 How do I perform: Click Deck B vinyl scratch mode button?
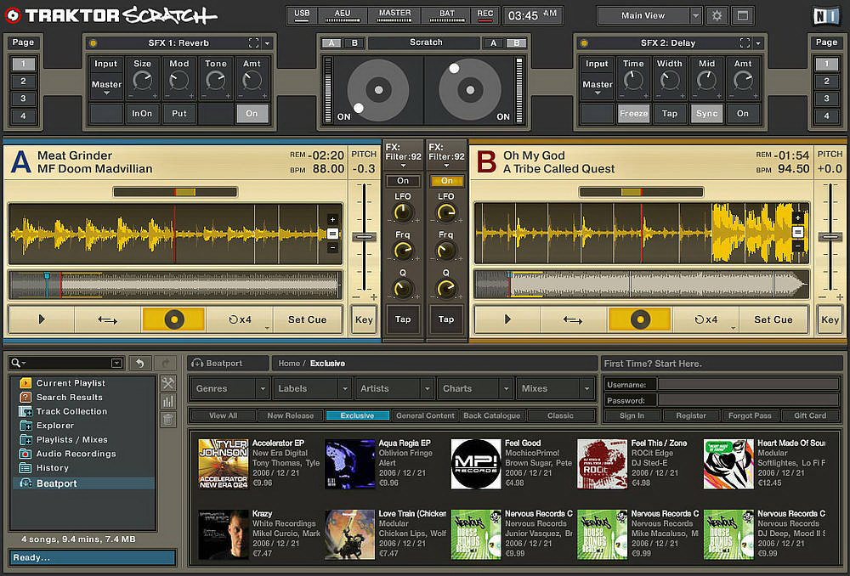(640, 319)
